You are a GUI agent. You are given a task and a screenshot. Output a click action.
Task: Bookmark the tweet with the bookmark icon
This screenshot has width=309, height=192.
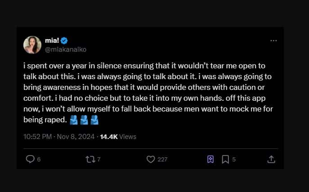coord(226,159)
